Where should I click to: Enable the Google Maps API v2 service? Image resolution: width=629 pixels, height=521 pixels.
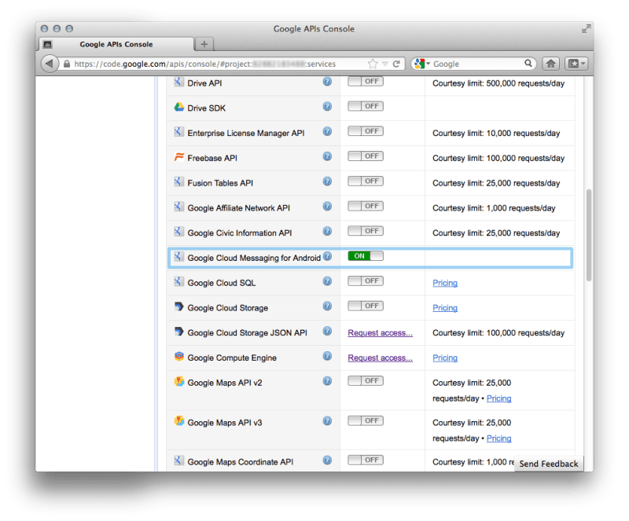(x=365, y=380)
